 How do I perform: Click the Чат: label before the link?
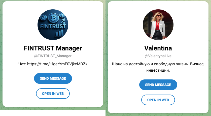coord(22,64)
